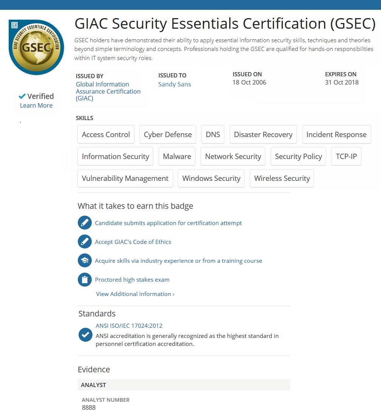Select the Vulnerability Management skill tag
The width and height of the screenshot is (381, 415).
[x=125, y=178]
